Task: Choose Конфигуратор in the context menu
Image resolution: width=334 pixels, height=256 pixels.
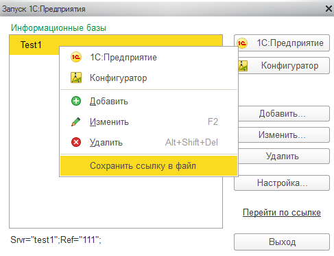Action: coord(149,78)
